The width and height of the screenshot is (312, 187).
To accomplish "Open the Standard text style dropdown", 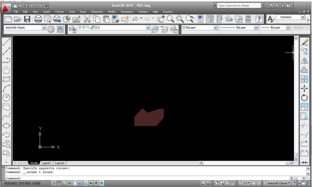I will pyautogui.click(x=303, y=17).
